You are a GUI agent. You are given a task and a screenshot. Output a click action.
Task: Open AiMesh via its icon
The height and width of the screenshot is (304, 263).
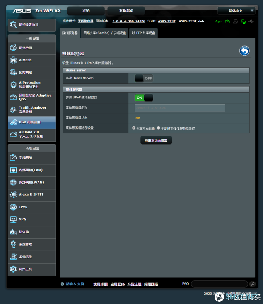13,60
